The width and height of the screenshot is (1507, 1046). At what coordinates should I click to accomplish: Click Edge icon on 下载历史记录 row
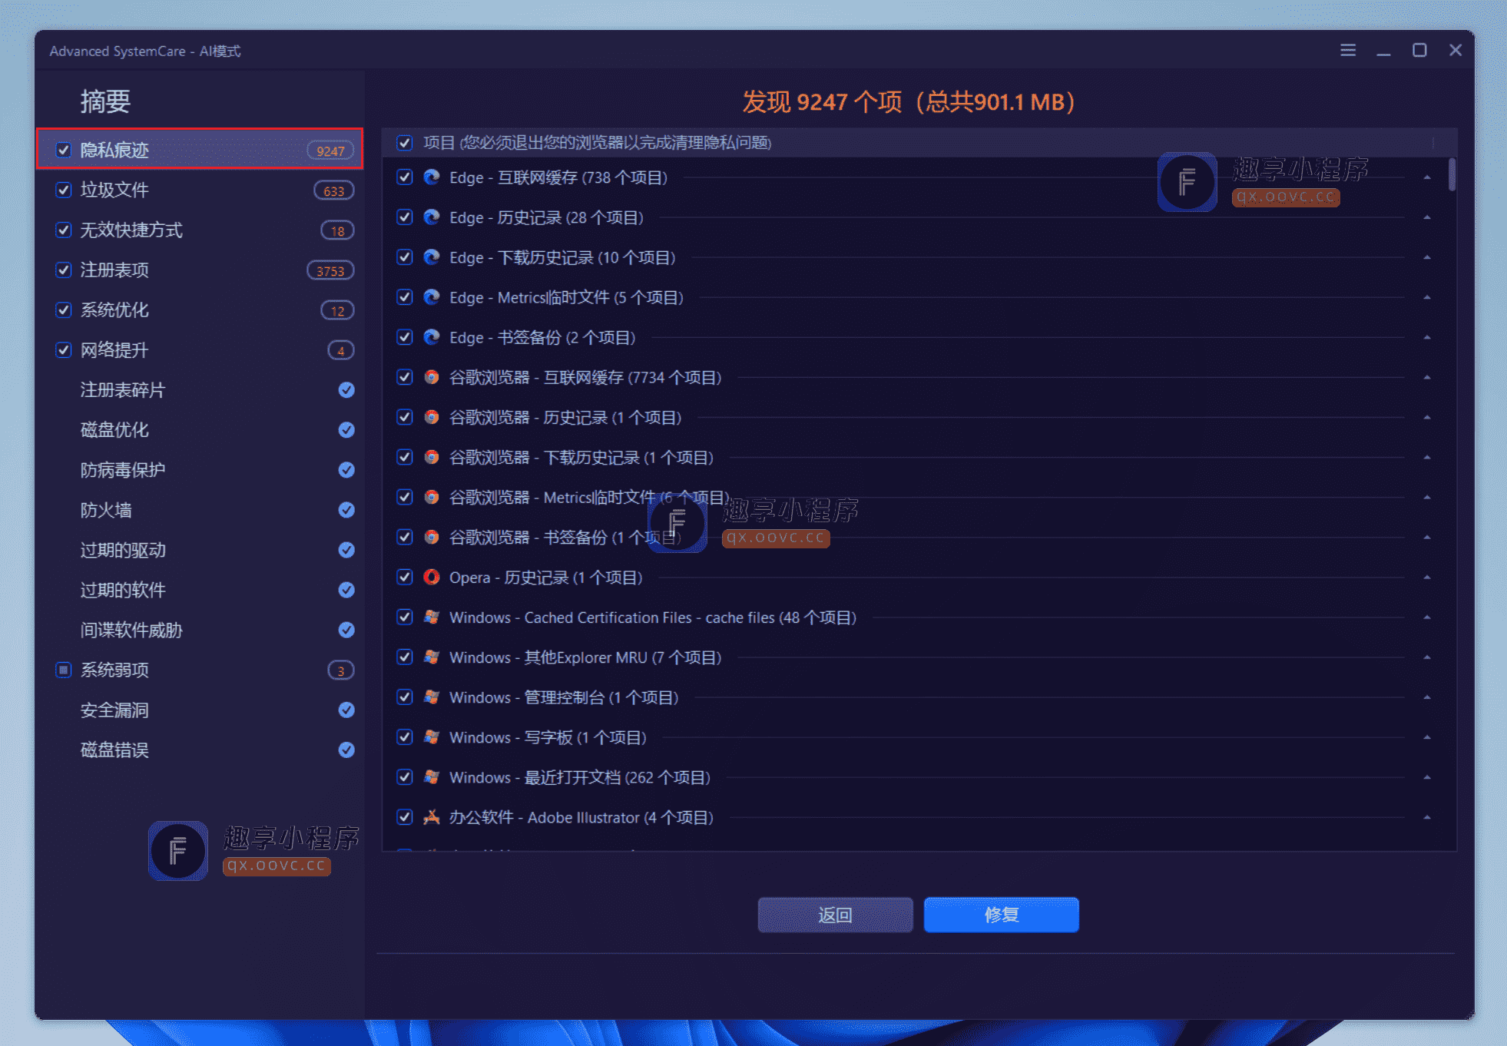[432, 257]
